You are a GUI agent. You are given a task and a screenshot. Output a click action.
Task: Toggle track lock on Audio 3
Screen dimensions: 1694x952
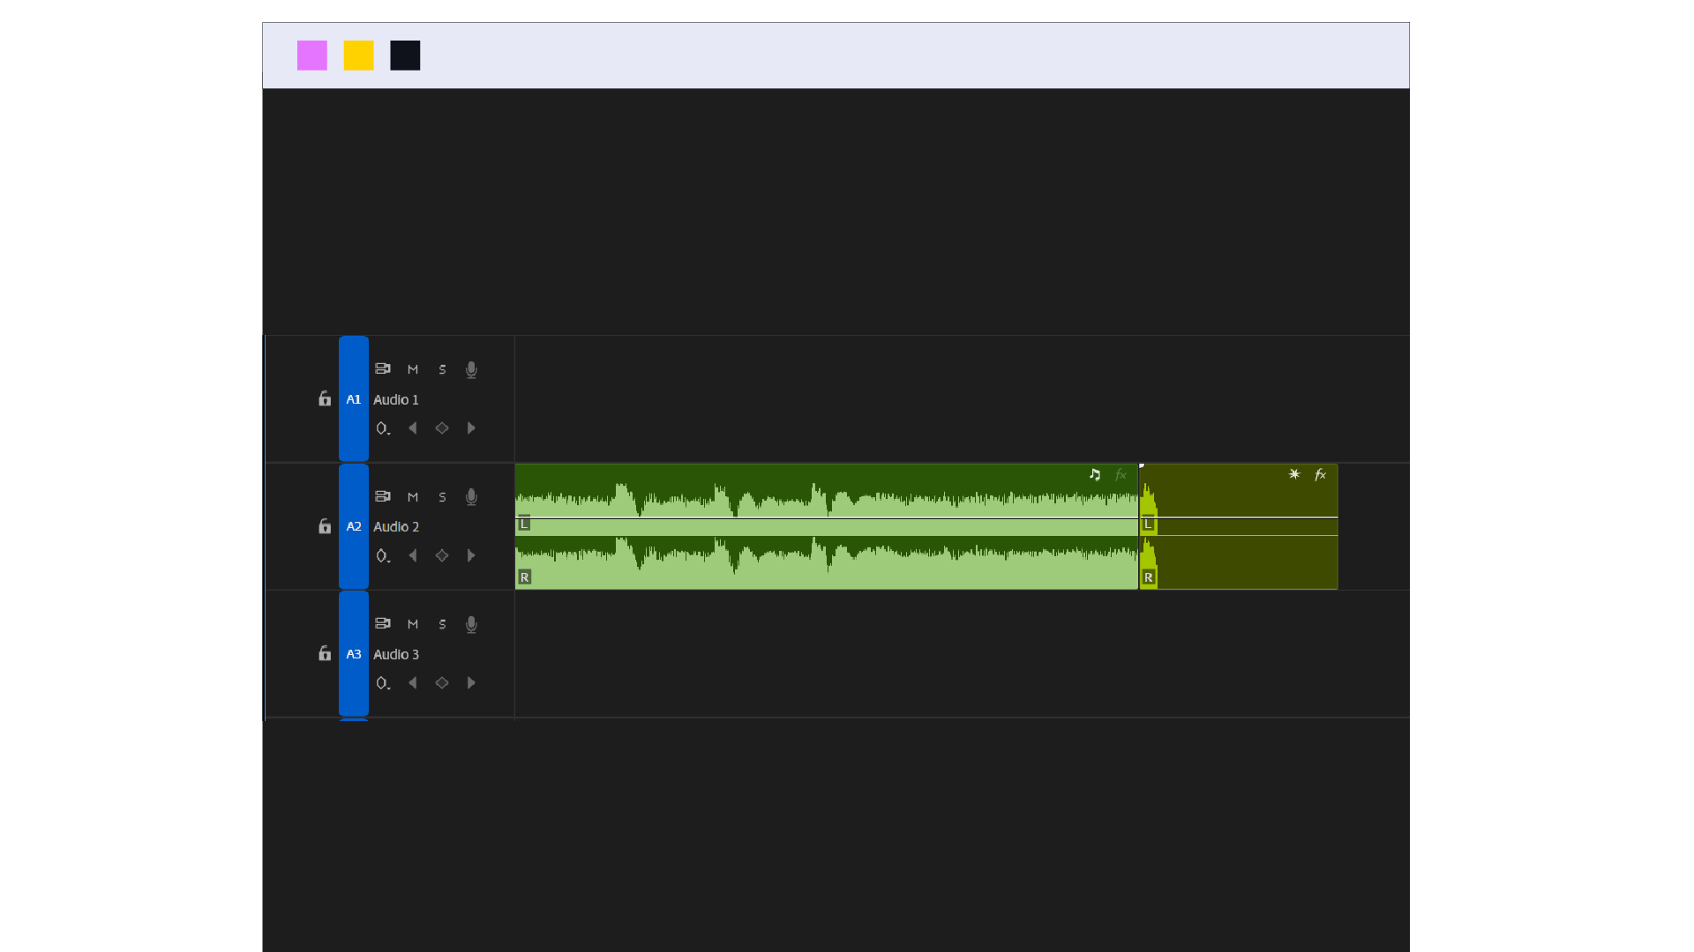(325, 653)
